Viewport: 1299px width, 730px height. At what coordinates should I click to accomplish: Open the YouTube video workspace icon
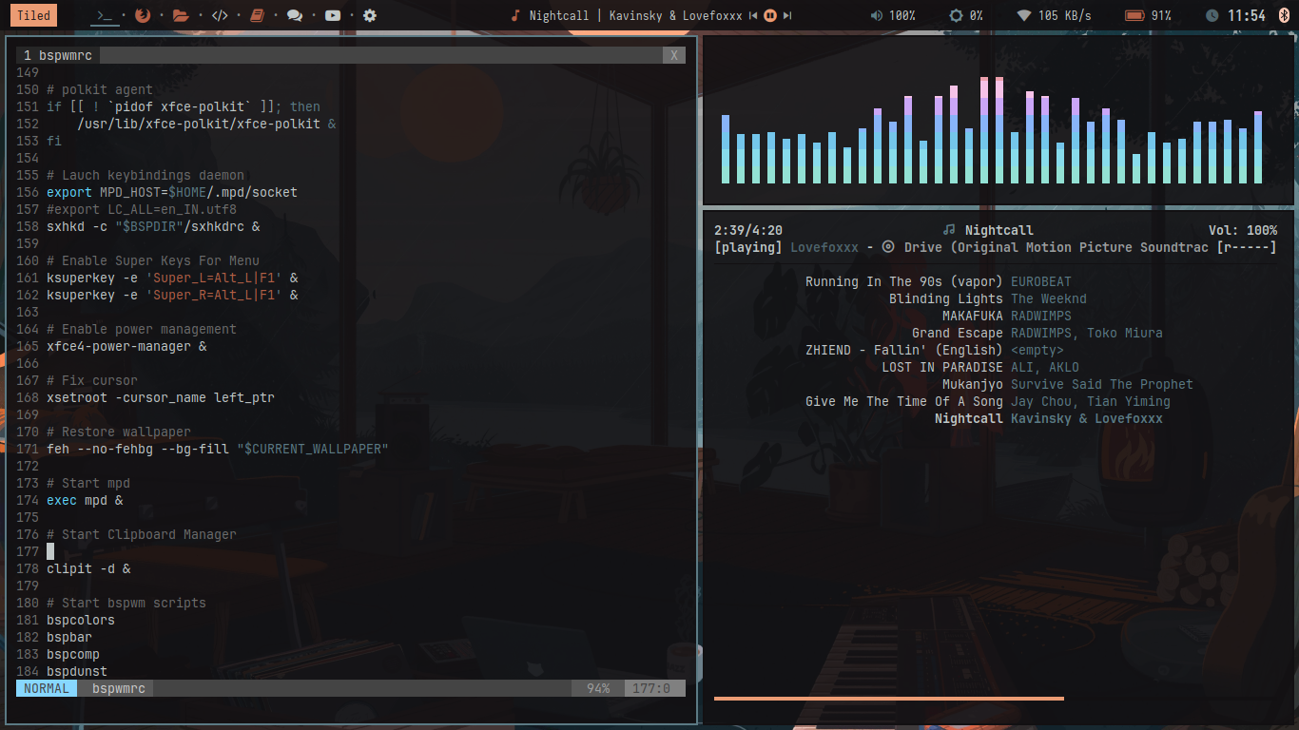333,15
